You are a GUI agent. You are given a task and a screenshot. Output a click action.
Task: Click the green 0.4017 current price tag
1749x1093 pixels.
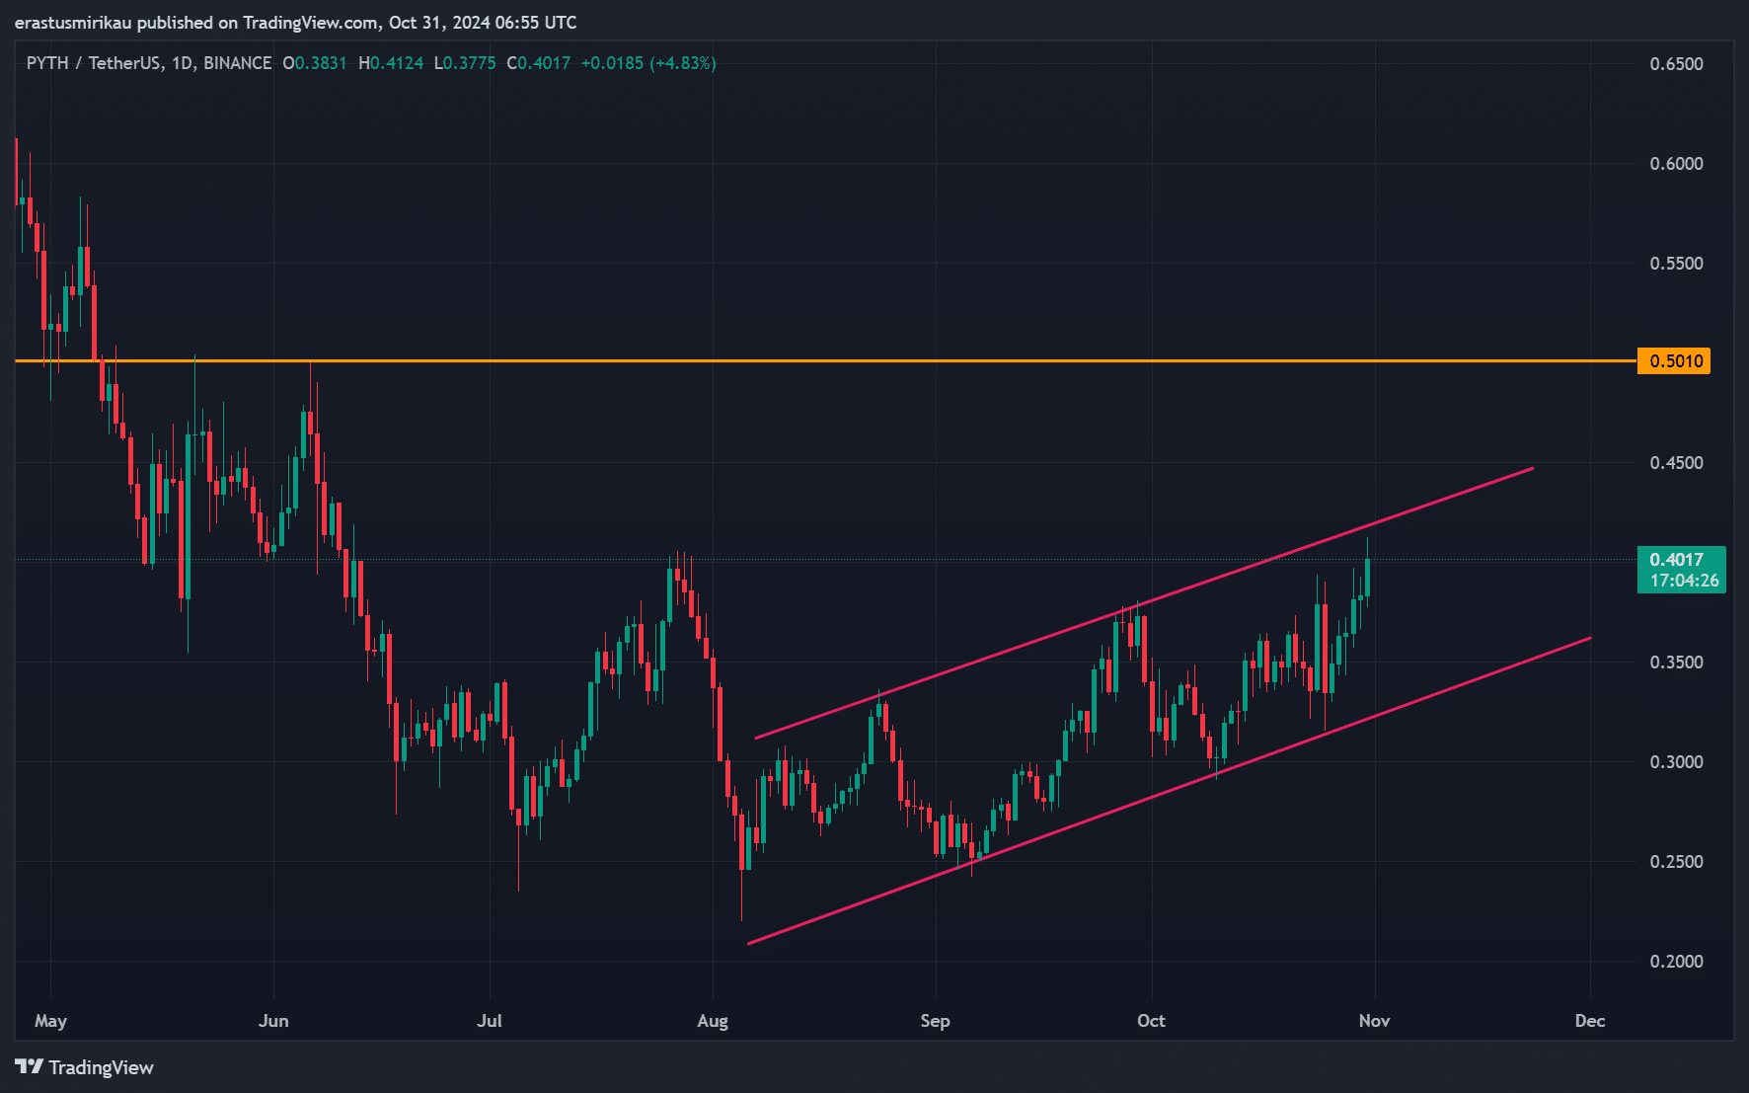point(1676,560)
